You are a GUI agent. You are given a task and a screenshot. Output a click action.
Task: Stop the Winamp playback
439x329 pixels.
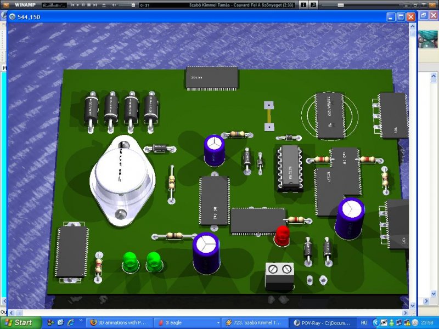pos(89,5)
